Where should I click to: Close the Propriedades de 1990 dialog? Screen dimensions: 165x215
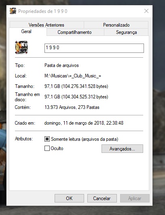coord(146,11)
